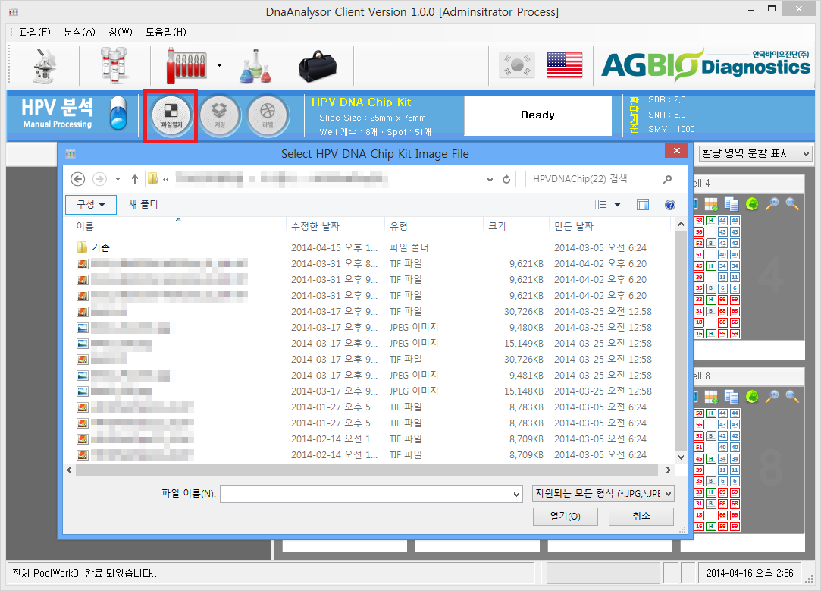Click the 저장 round save button

click(219, 115)
